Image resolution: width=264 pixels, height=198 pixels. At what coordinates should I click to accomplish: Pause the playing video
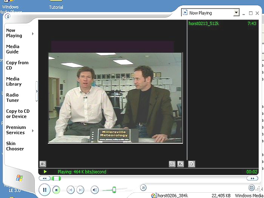click(45, 190)
